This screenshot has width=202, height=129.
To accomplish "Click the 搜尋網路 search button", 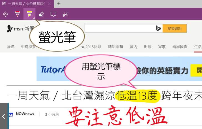I will (175, 28).
